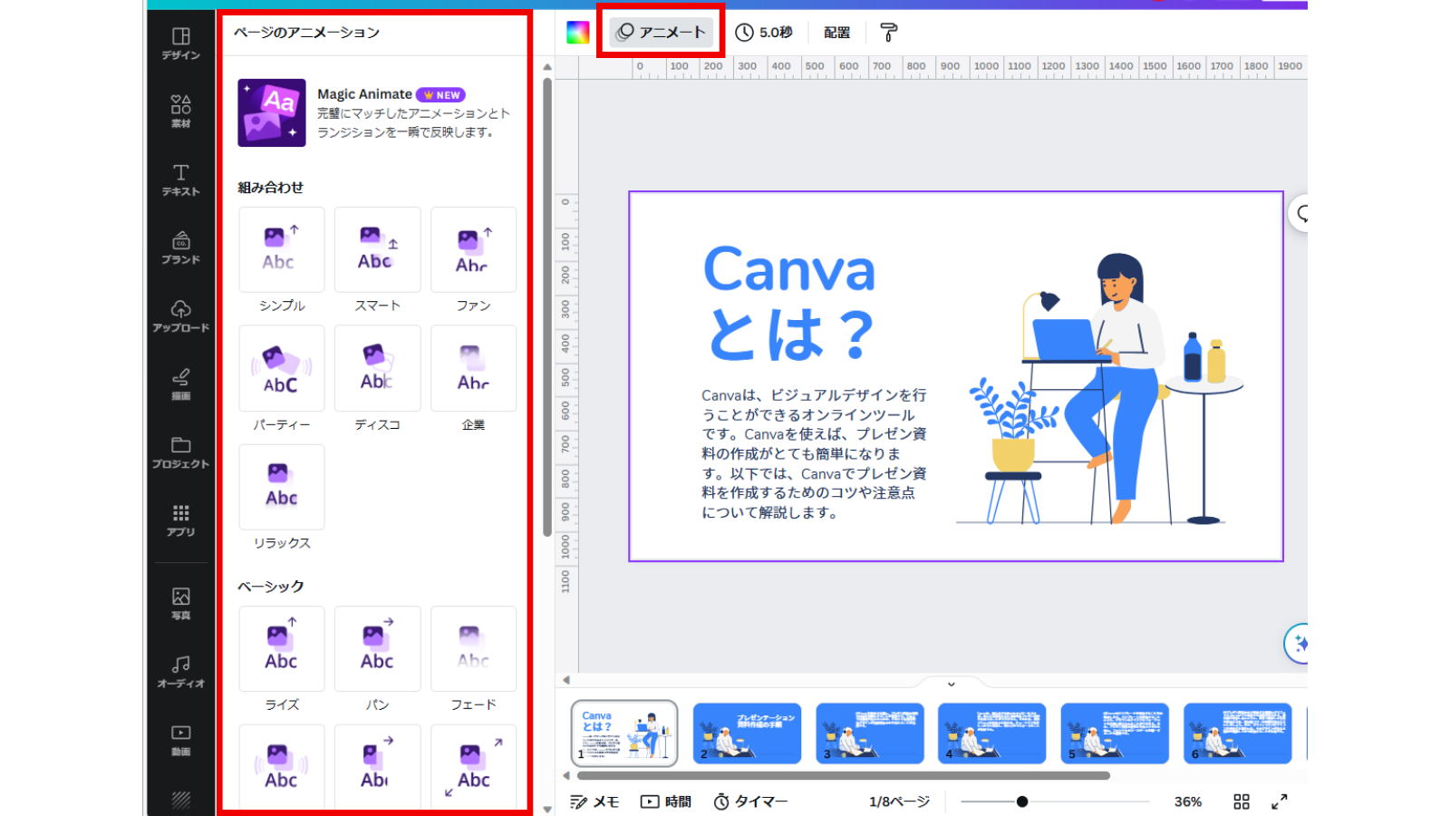Open the タイマー timer
The image size is (1450, 816).
(750, 801)
